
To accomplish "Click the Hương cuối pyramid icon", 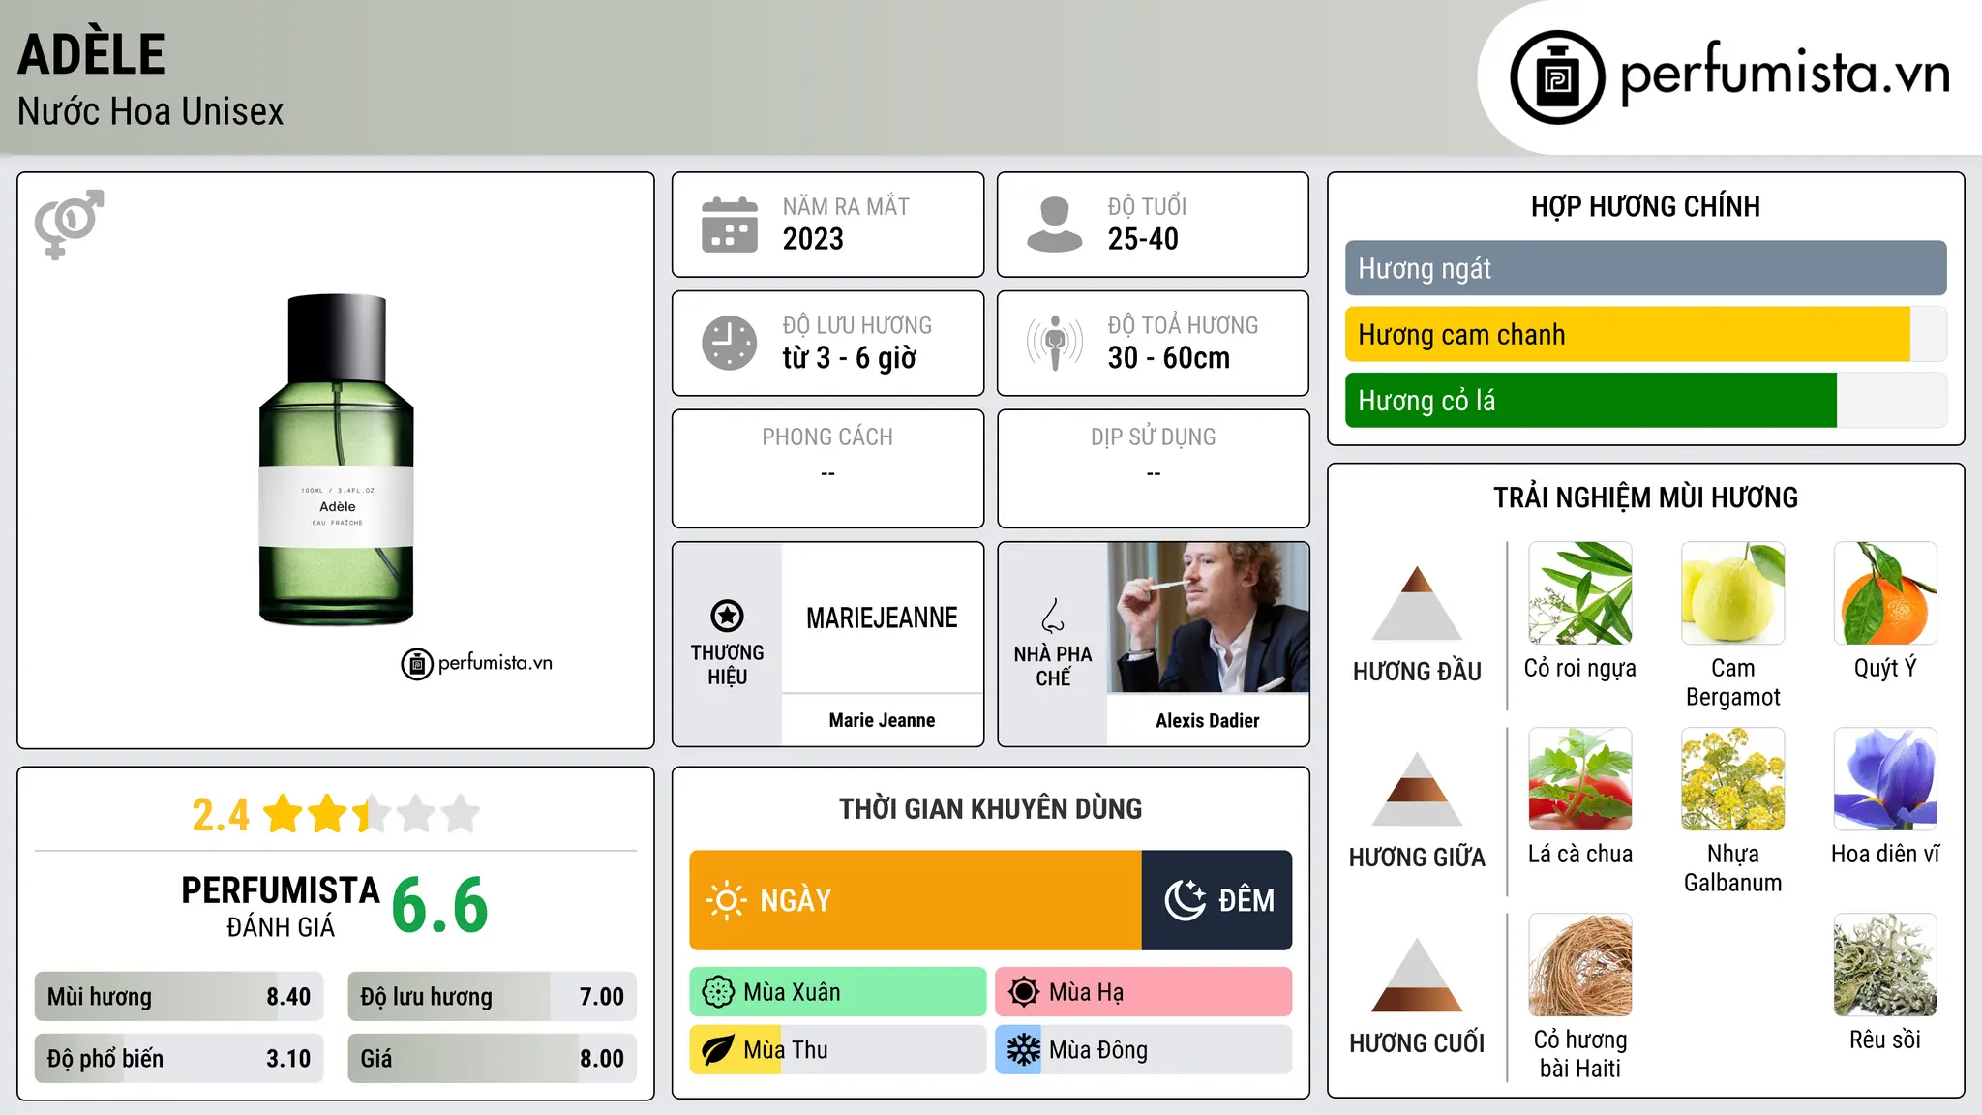I will point(1417,975).
